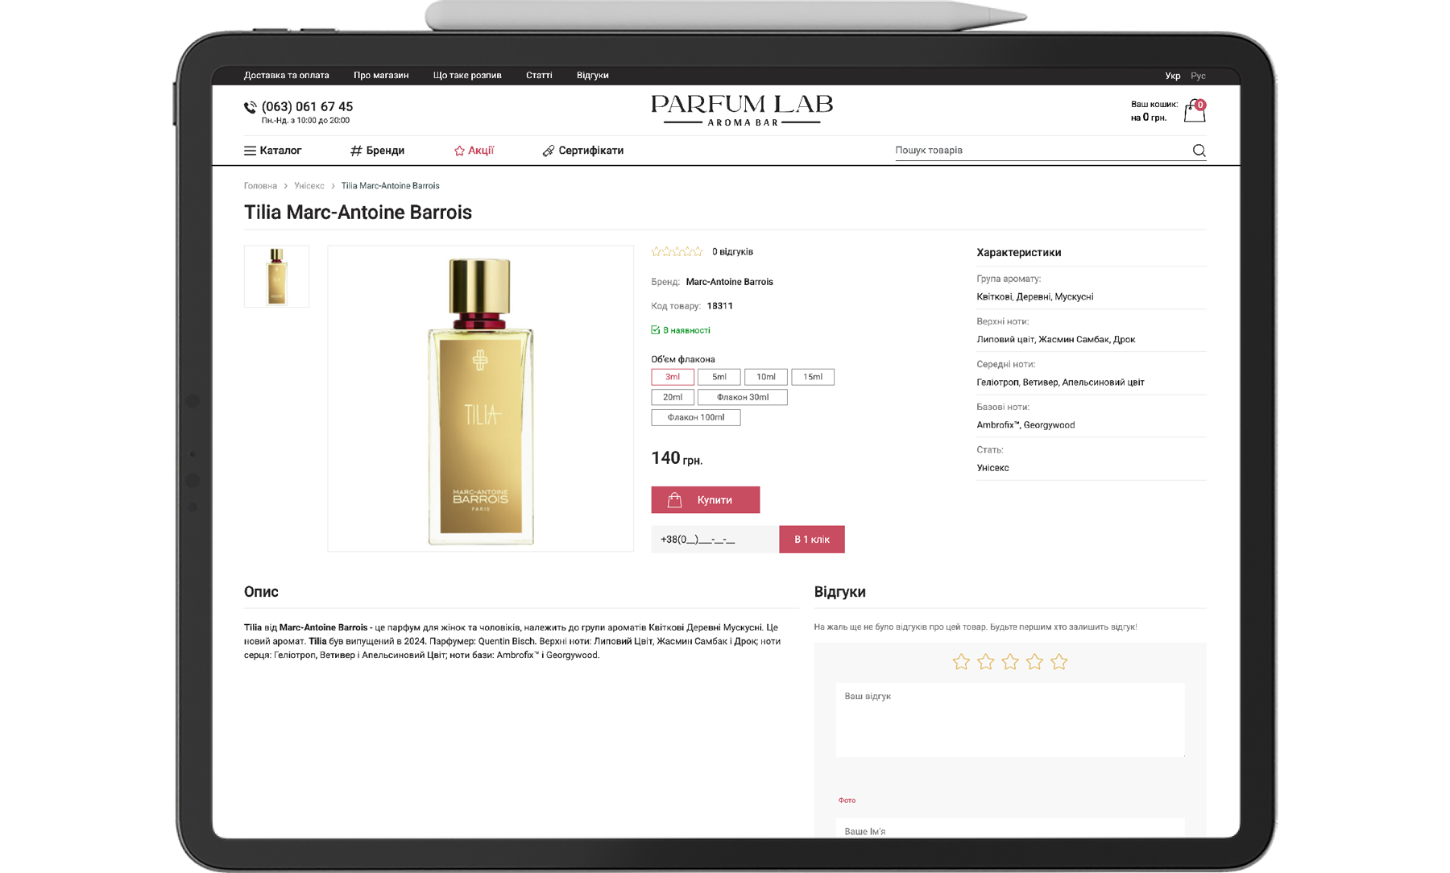Viewport: 1450px width, 873px height.
Task: Switch language to Рус
Action: 1198,76
